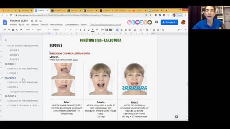The image size is (230, 129).
Task: Open the zoom level dropdown
Action: pyautogui.click(x=29, y=30)
